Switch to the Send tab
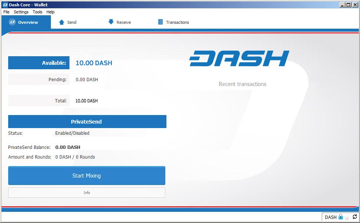Viewport: 360px width, 223px height. [x=68, y=22]
